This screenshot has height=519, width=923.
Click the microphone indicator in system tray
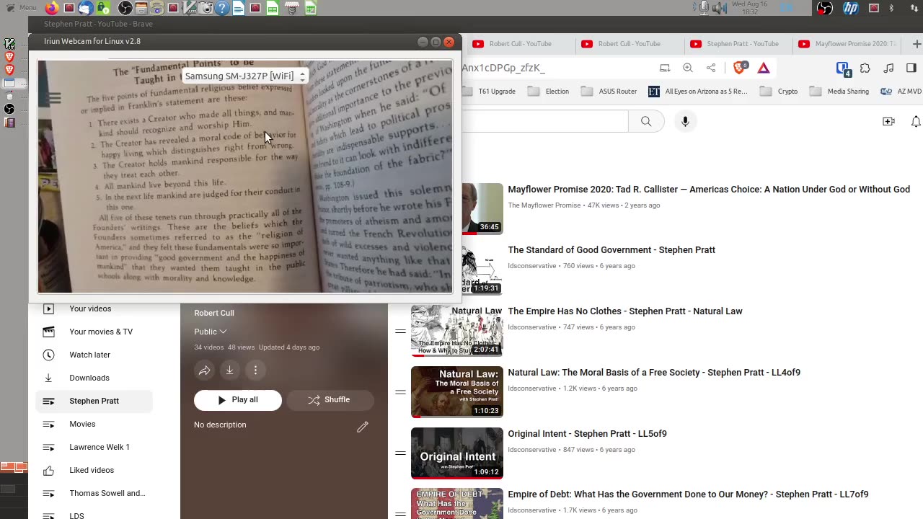point(704,8)
